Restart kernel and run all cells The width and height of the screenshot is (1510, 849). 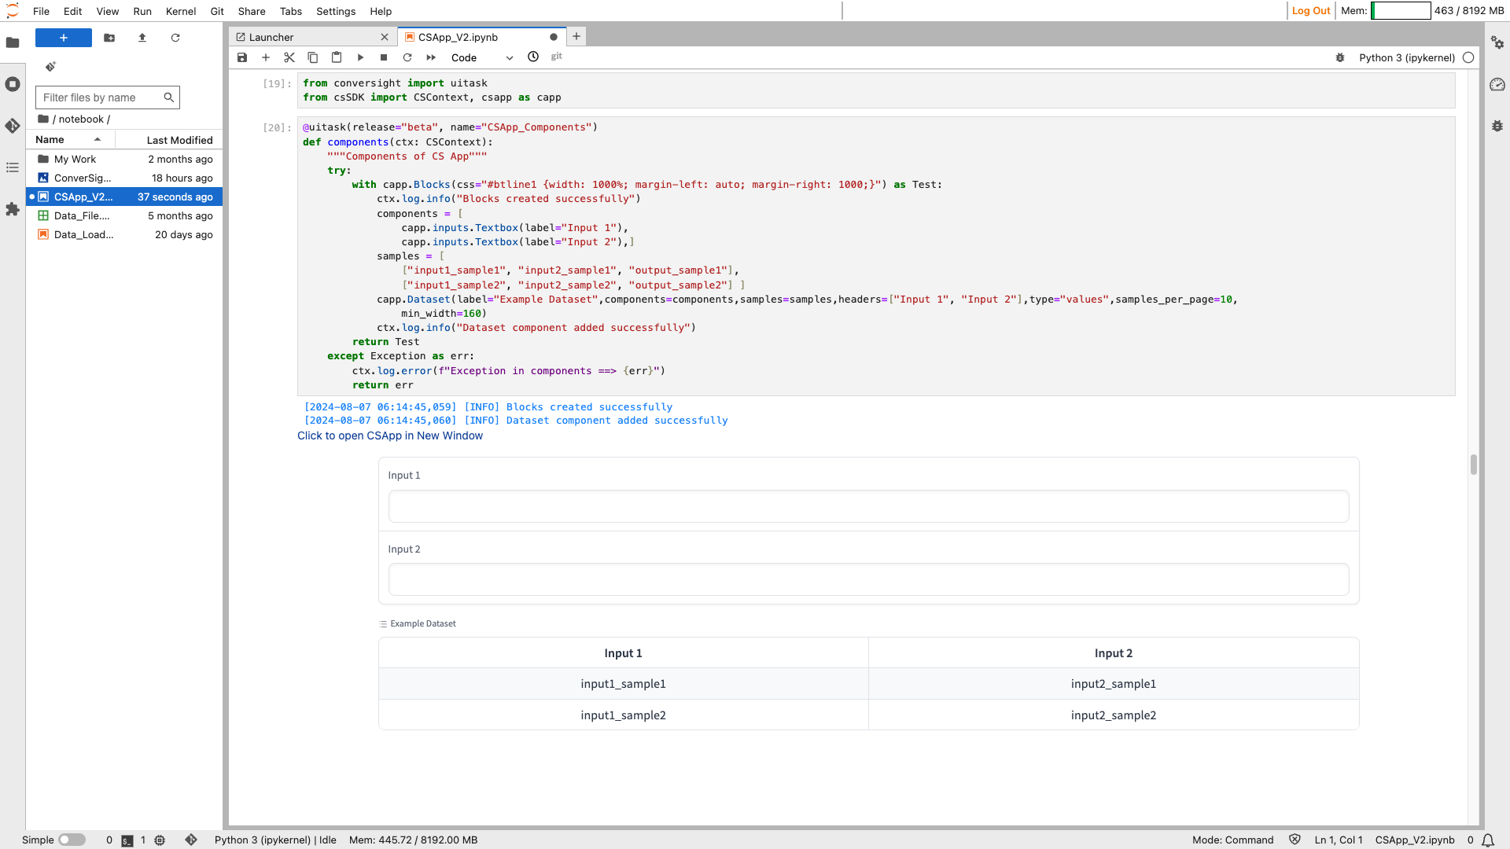431,57
